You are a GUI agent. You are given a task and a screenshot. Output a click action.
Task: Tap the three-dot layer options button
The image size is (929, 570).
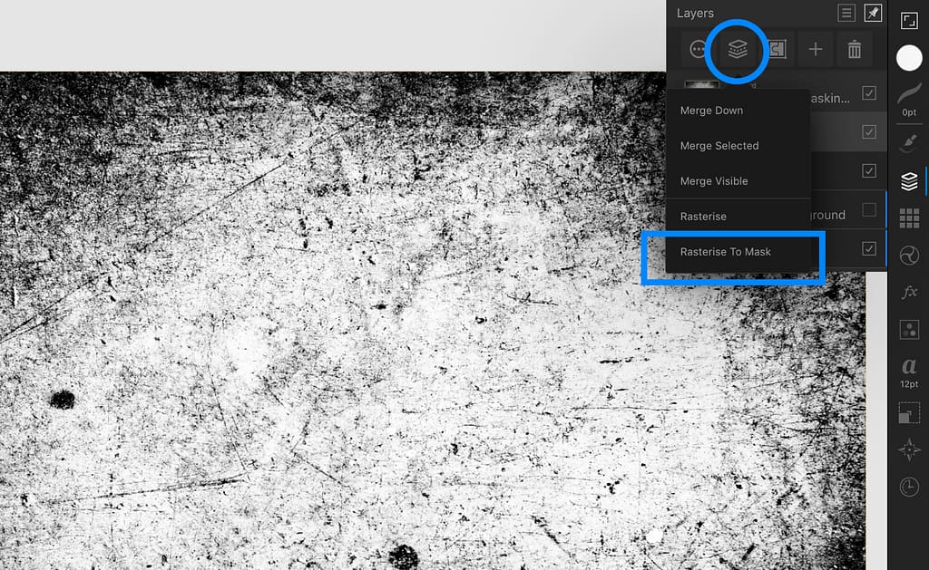coord(698,50)
